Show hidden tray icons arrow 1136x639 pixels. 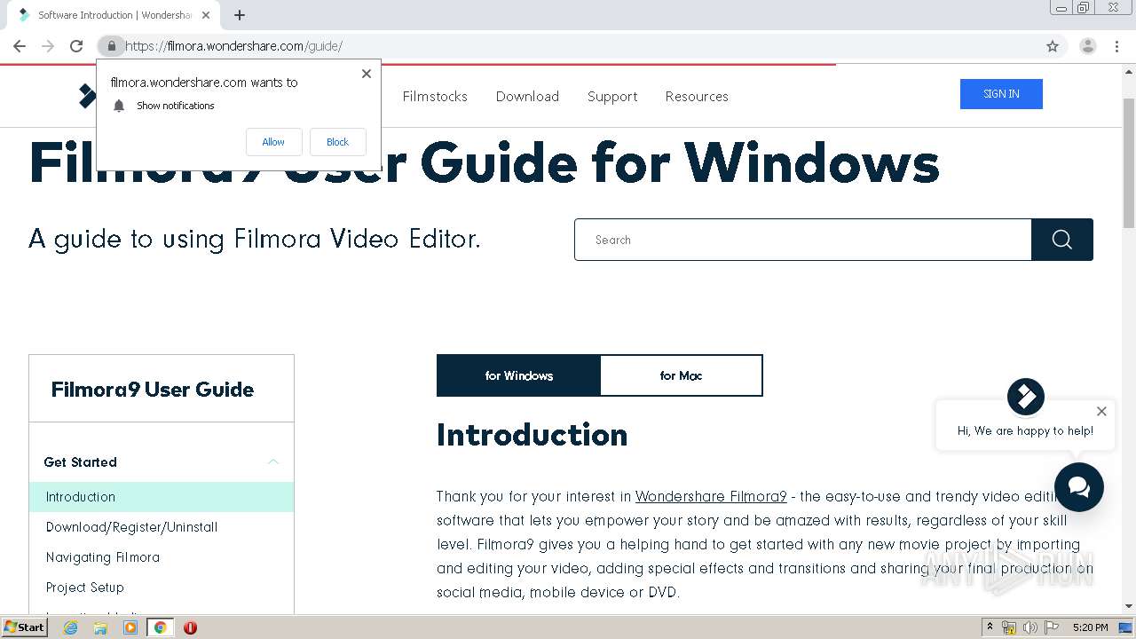coord(990,627)
